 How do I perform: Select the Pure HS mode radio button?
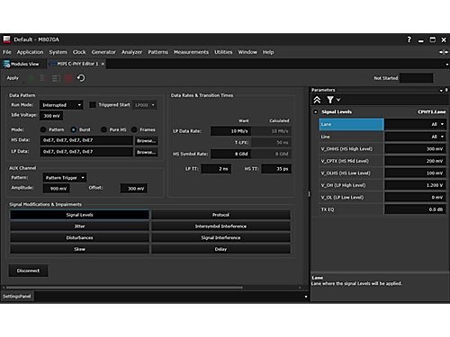tap(103, 129)
